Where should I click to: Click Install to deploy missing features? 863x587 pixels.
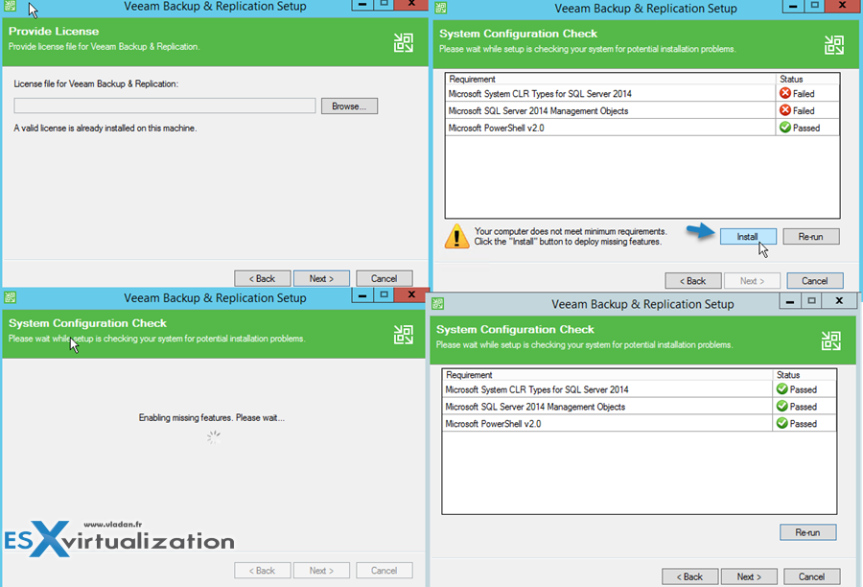(748, 237)
